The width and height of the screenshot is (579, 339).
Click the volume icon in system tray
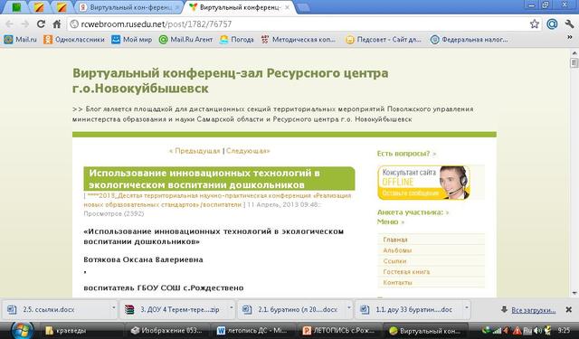(x=538, y=331)
